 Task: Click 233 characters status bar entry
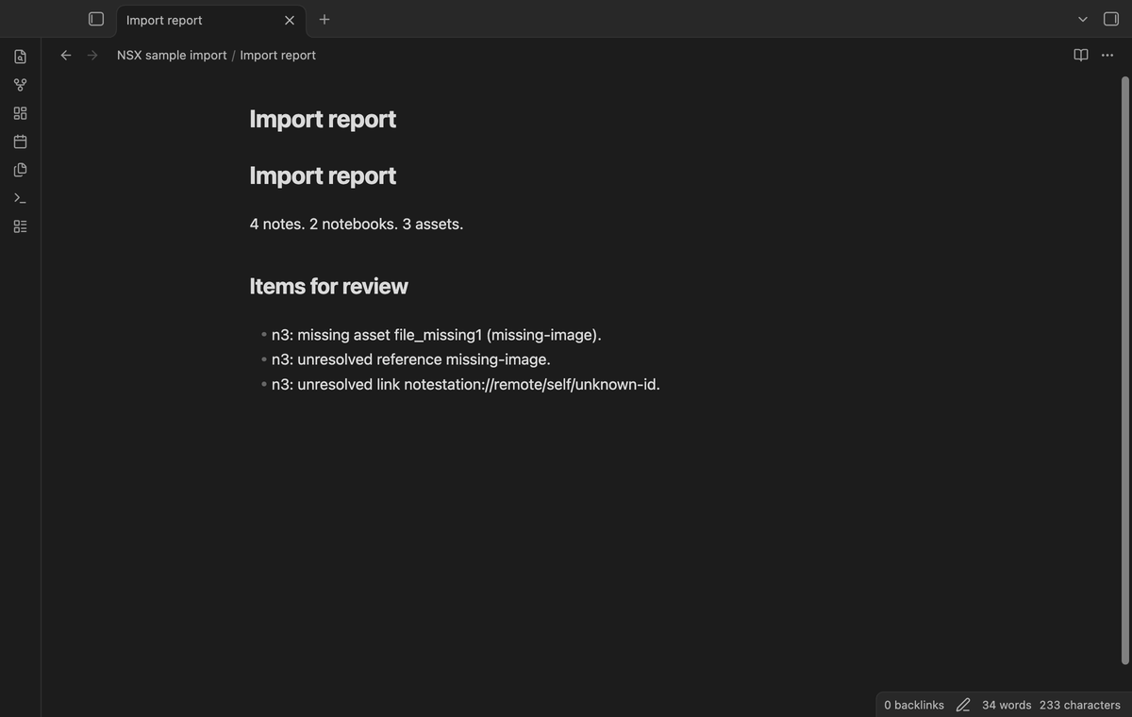click(1080, 705)
